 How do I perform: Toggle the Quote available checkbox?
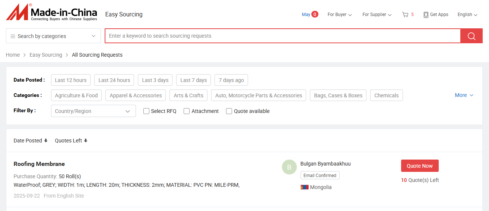tap(229, 111)
